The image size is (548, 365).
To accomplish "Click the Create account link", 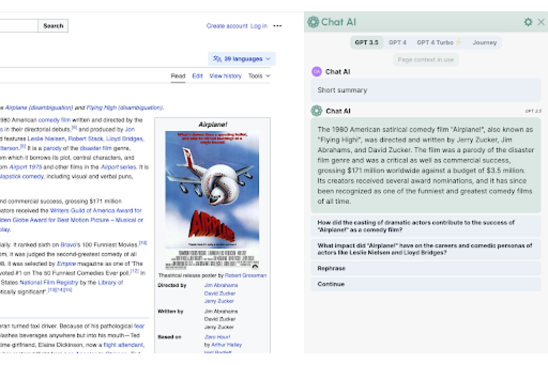I will coord(227,26).
